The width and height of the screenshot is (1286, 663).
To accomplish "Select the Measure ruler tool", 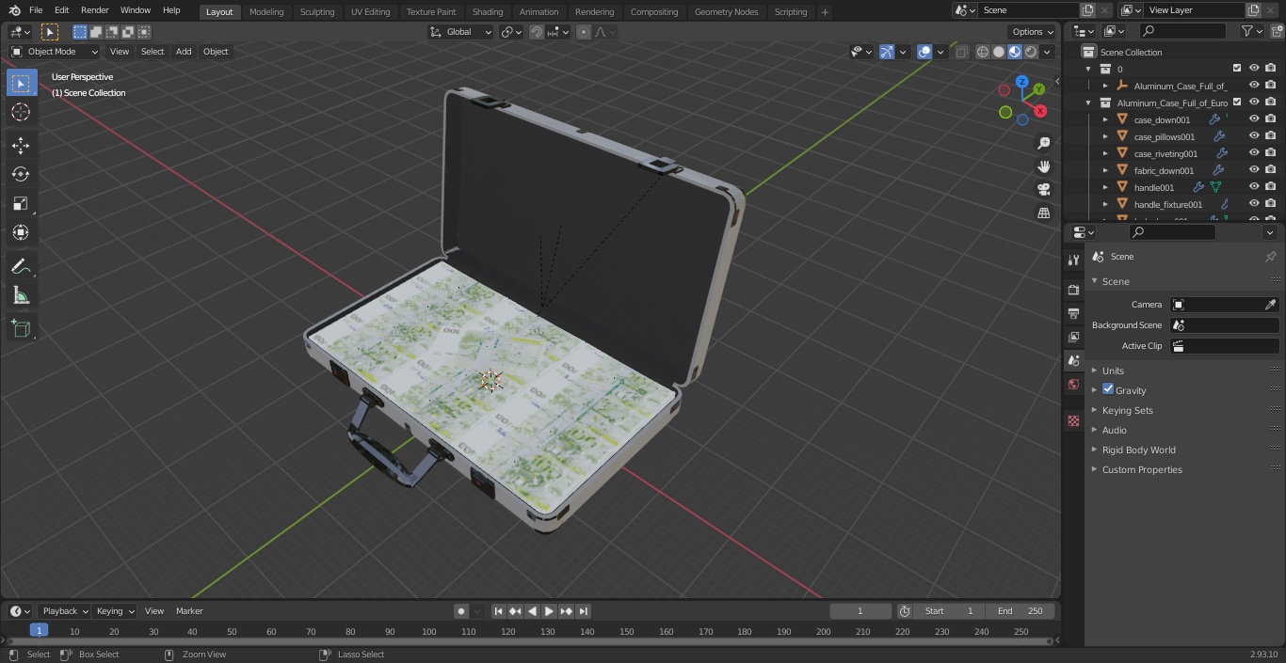I will 21,296.
